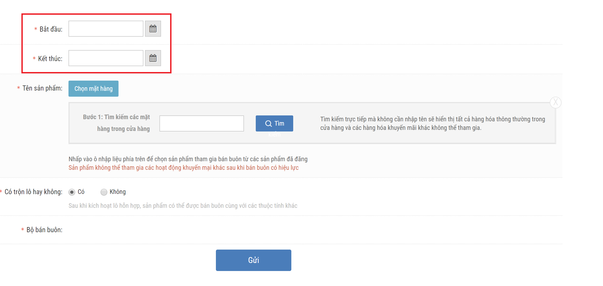Click the magnifier icon in Tìm kiếm
Image resolution: width=603 pixels, height=286 pixels.
click(268, 123)
